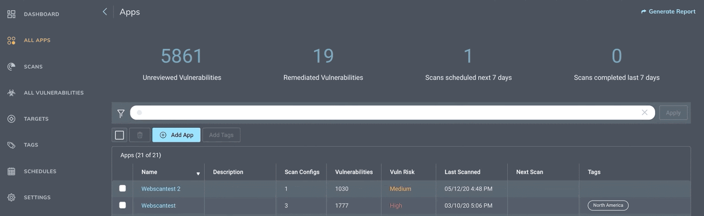
Task: Open Scans via its radar icon
Action: 11,67
